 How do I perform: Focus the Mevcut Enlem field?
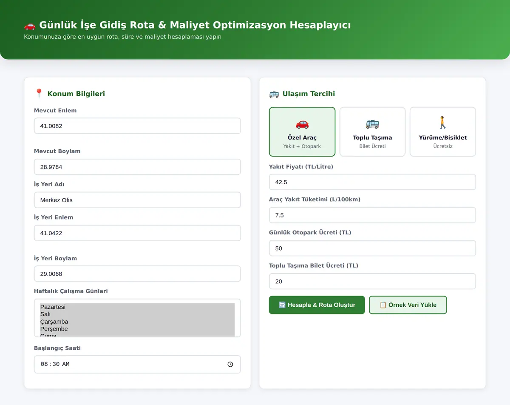tap(137, 126)
